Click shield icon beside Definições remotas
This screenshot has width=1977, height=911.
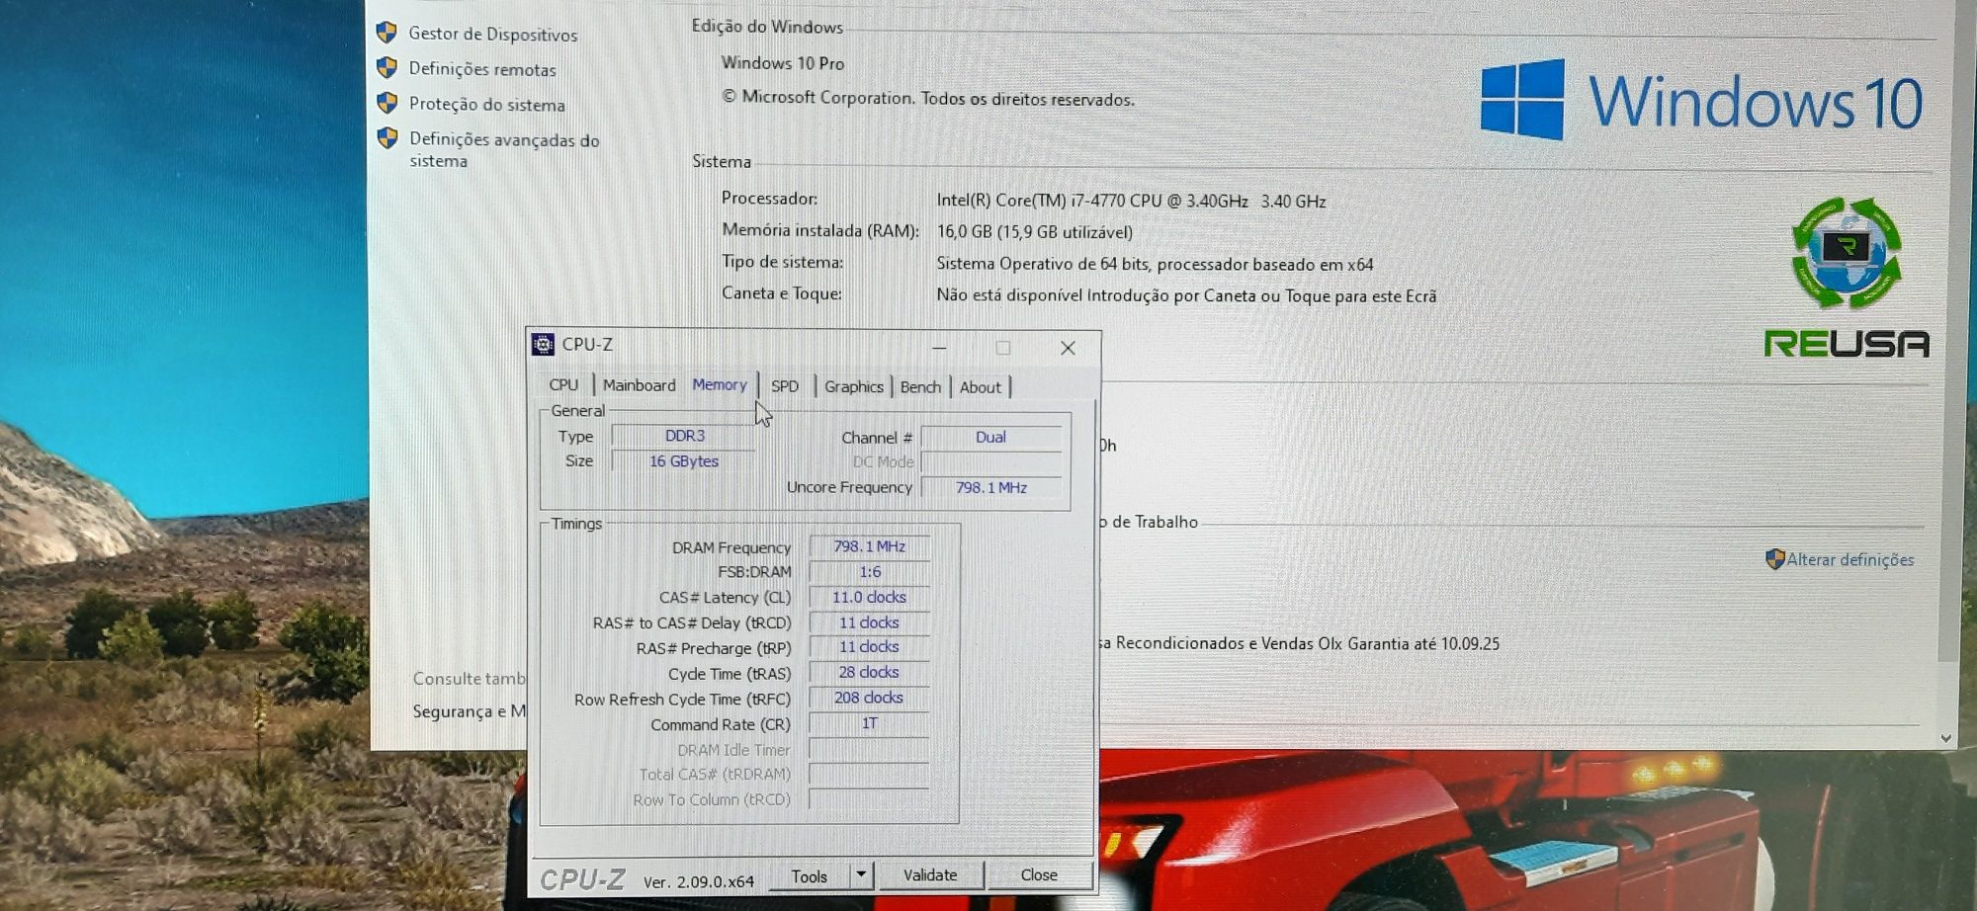click(x=387, y=67)
